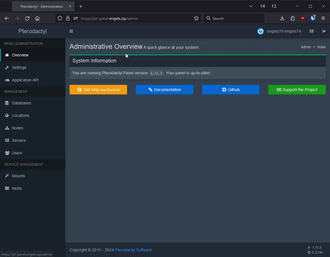
Task: Click the engels74 user avatar icon
Action: [x=260, y=31]
